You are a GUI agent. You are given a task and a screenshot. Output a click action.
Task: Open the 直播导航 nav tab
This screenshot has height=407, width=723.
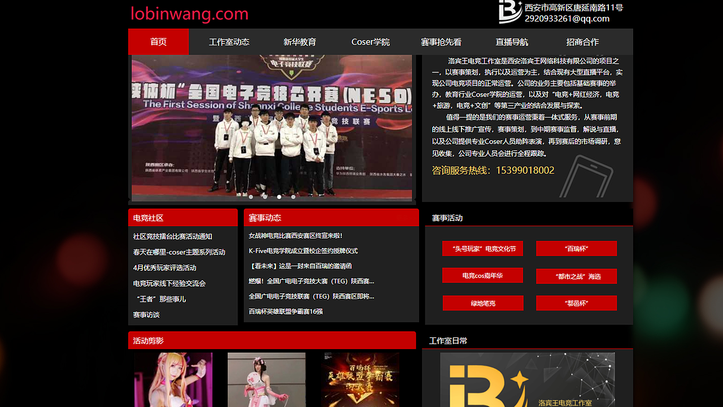pyautogui.click(x=512, y=42)
